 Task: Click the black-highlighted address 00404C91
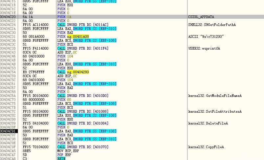[8, 131]
